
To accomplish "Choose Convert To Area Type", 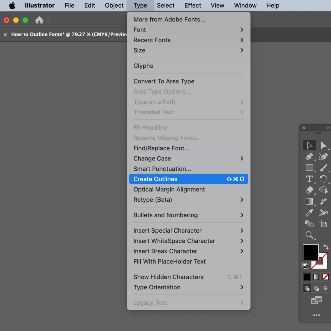I will coord(189,81).
